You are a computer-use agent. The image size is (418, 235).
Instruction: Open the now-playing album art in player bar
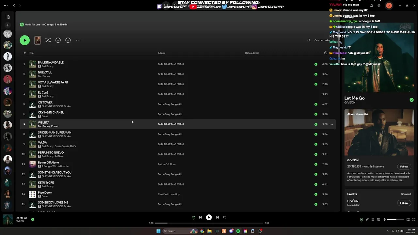coord(8,220)
